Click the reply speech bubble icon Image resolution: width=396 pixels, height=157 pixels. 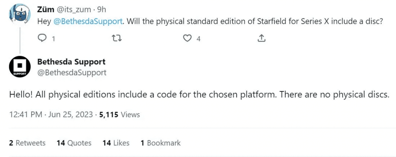(43, 38)
